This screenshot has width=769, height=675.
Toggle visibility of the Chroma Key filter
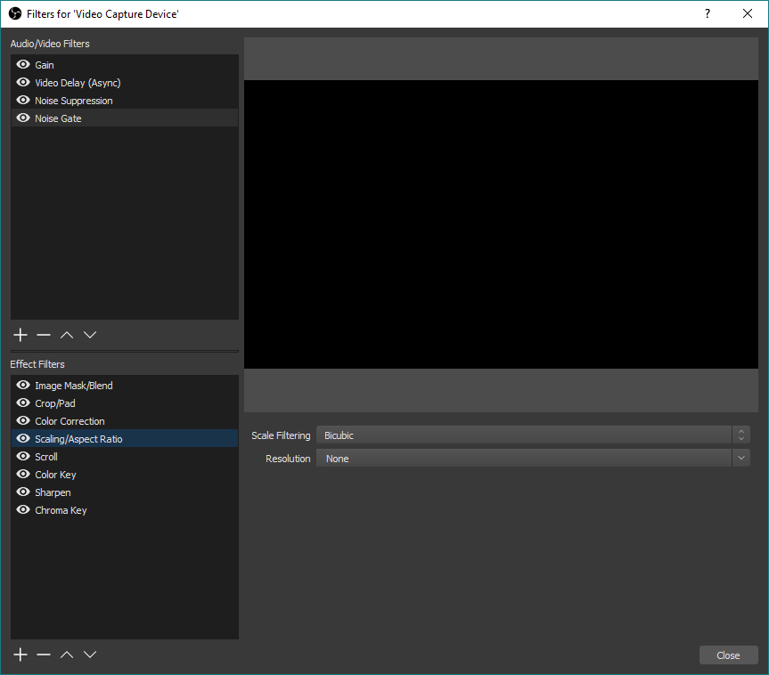[22, 509]
